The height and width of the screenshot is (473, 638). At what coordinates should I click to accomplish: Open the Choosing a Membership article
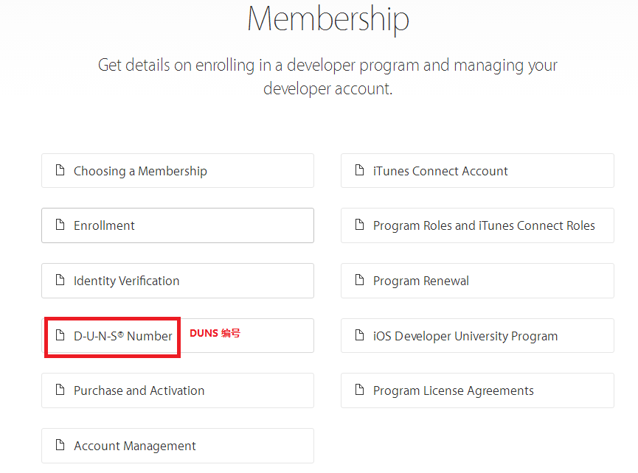point(140,171)
